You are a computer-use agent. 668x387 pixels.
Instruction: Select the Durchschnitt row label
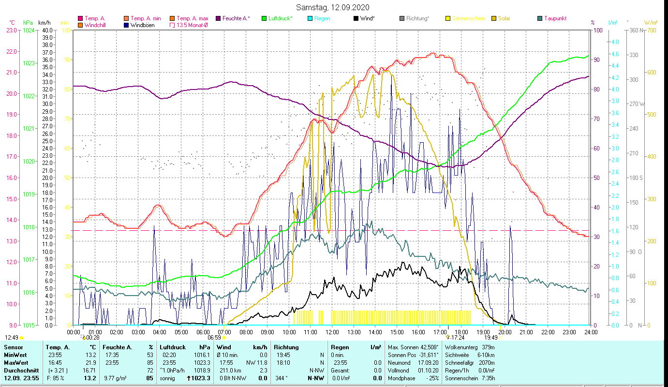tap(20, 371)
